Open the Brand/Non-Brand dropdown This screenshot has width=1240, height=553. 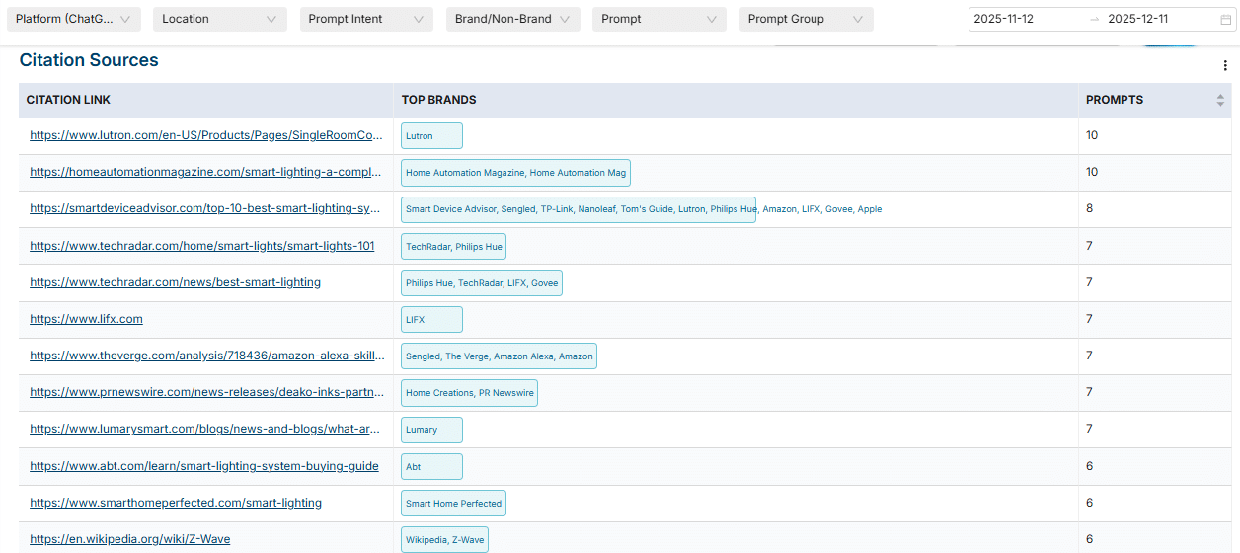(x=512, y=19)
